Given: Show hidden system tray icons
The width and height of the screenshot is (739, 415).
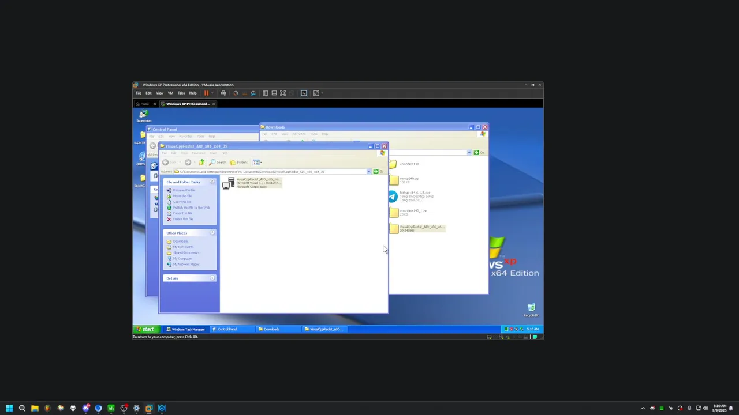Looking at the screenshot, I should 643,408.
